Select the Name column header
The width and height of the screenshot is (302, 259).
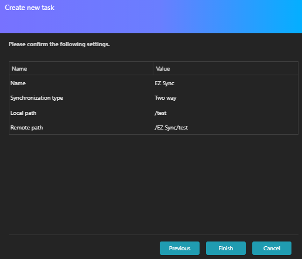(x=19, y=69)
